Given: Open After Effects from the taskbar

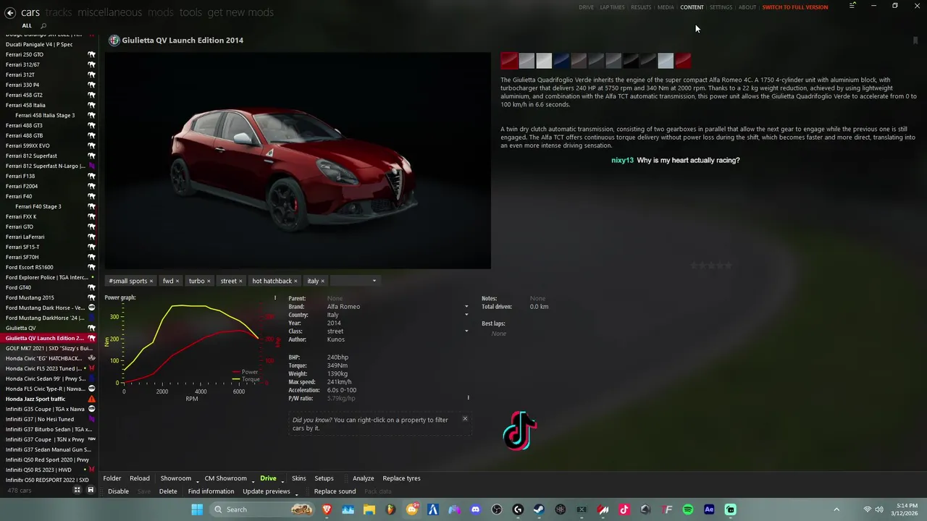Looking at the screenshot, I should [709, 509].
